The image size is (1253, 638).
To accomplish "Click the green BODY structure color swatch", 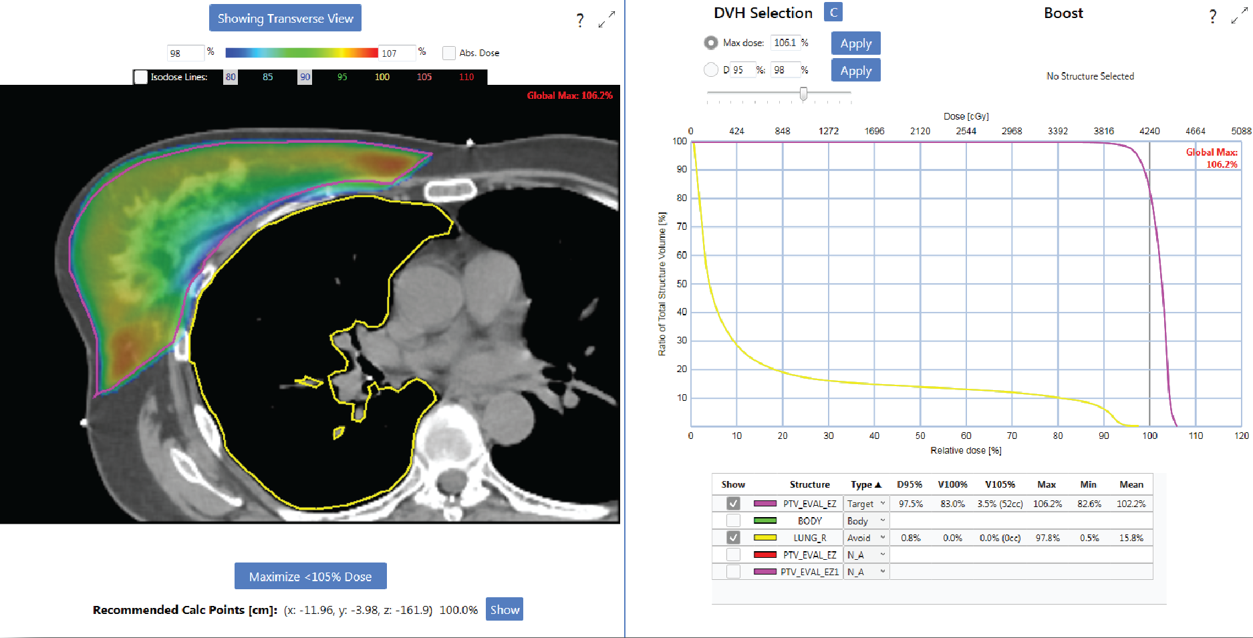I will click(764, 520).
